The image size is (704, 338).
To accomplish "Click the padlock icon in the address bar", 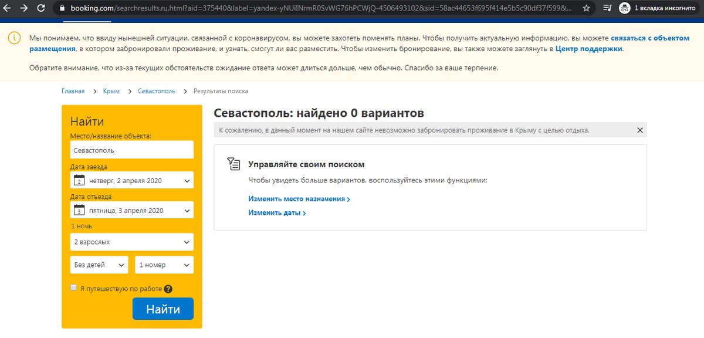I will pos(62,8).
